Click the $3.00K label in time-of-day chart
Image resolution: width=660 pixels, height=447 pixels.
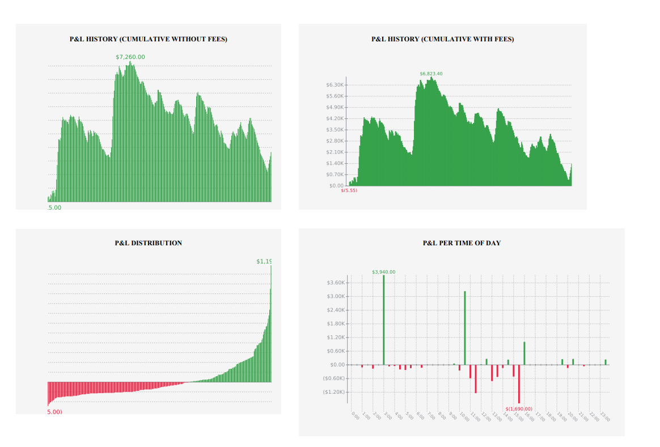(336, 296)
